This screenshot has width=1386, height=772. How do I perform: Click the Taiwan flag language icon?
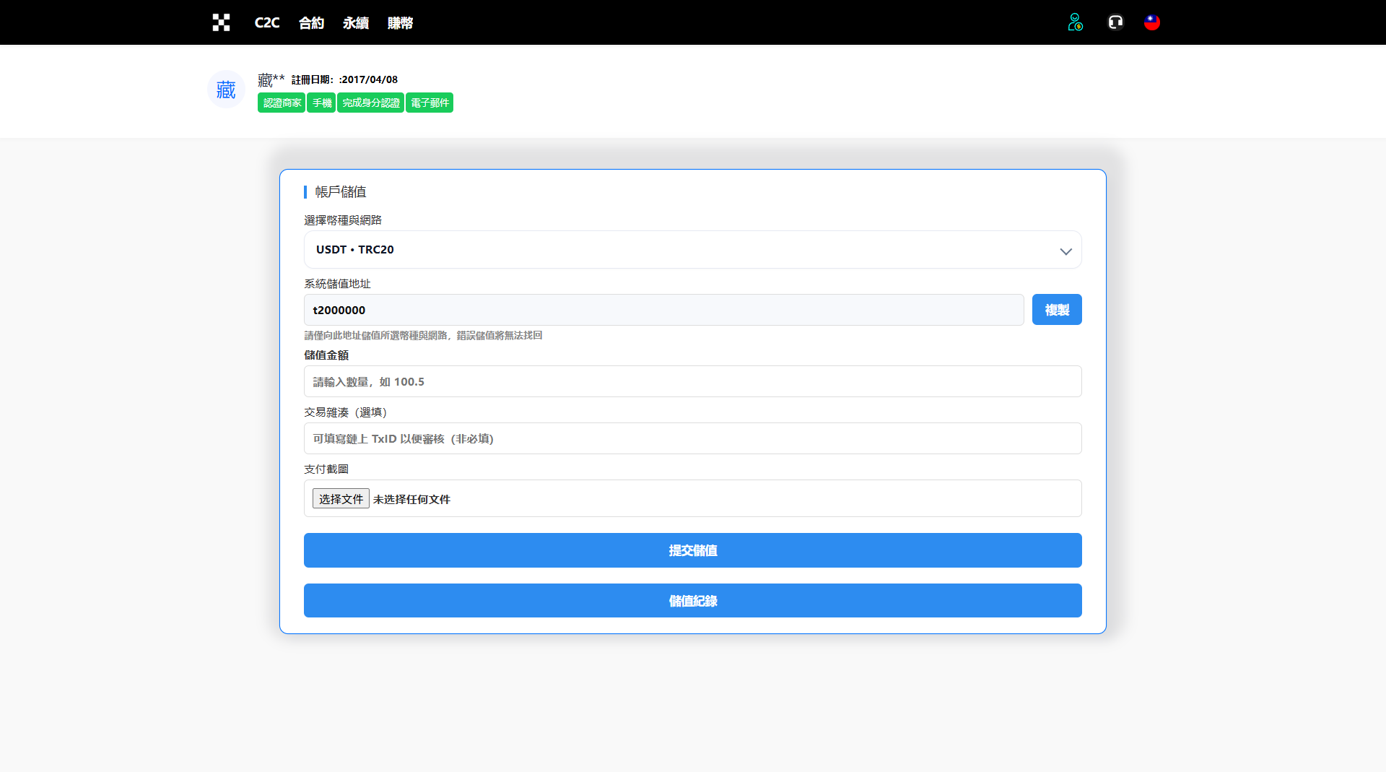point(1152,22)
